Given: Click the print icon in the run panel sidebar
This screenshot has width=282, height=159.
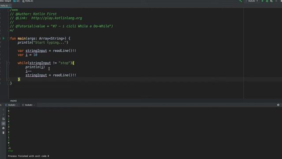Looking at the screenshot, I should coord(4,128).
